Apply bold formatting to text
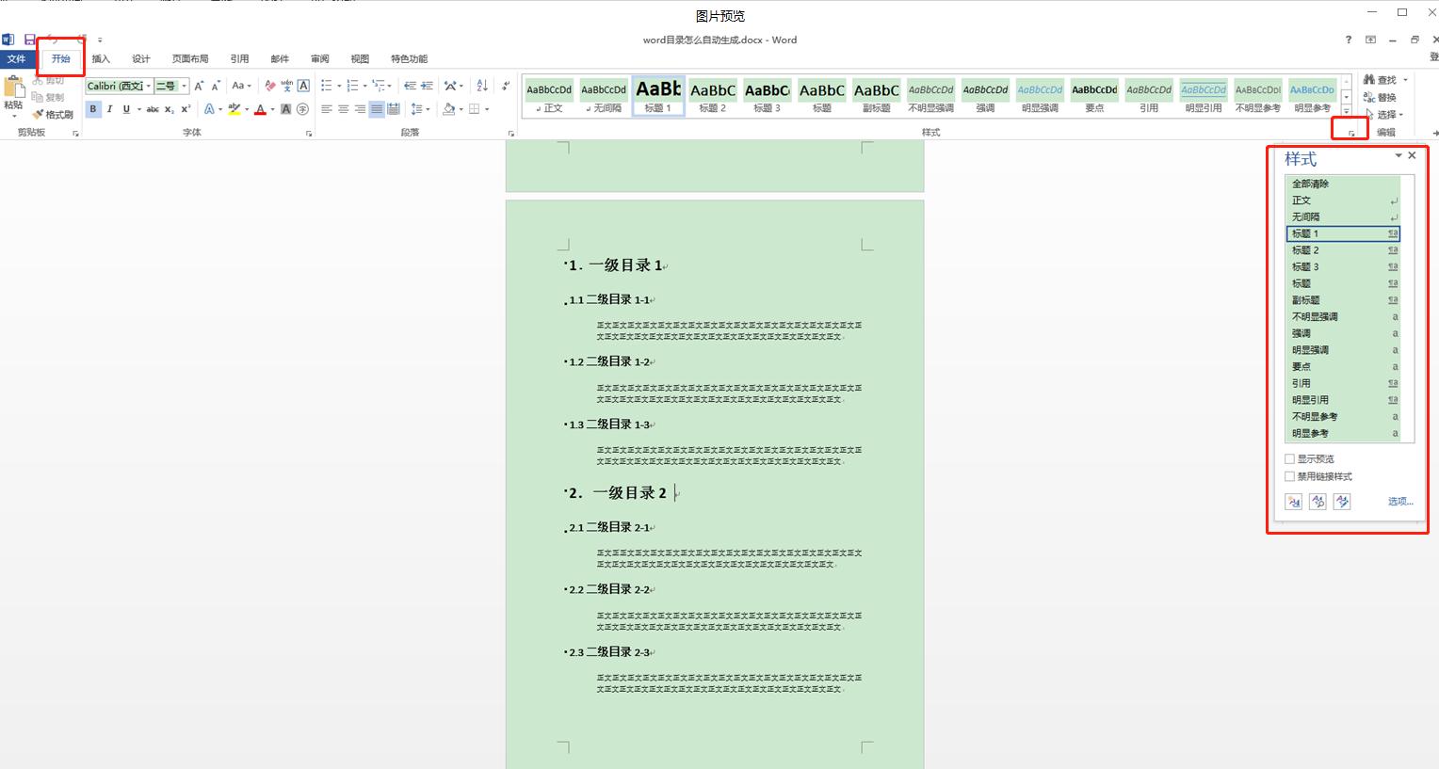1439x769 pixels. tap(92, 109)
